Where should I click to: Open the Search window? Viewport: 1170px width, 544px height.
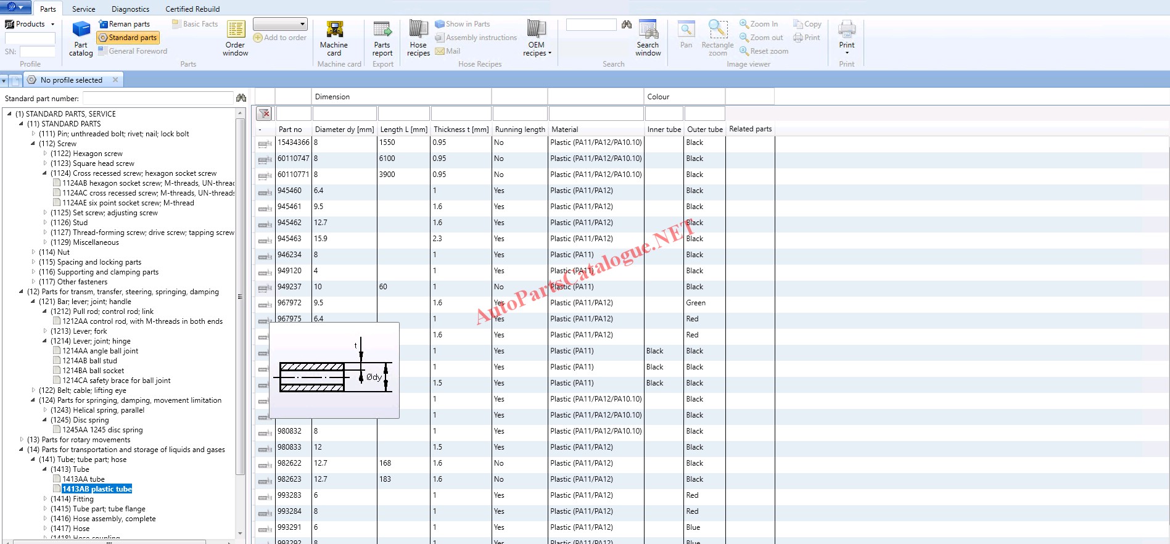(x=648, y=38)
